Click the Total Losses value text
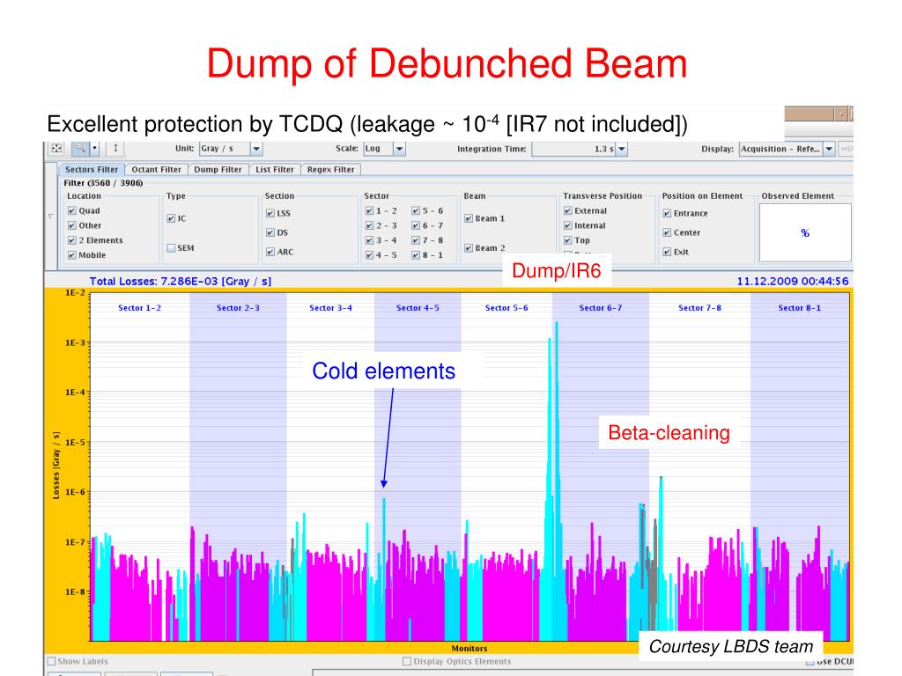This screenshot has width=902, height=676. click(x=180, y=281)
